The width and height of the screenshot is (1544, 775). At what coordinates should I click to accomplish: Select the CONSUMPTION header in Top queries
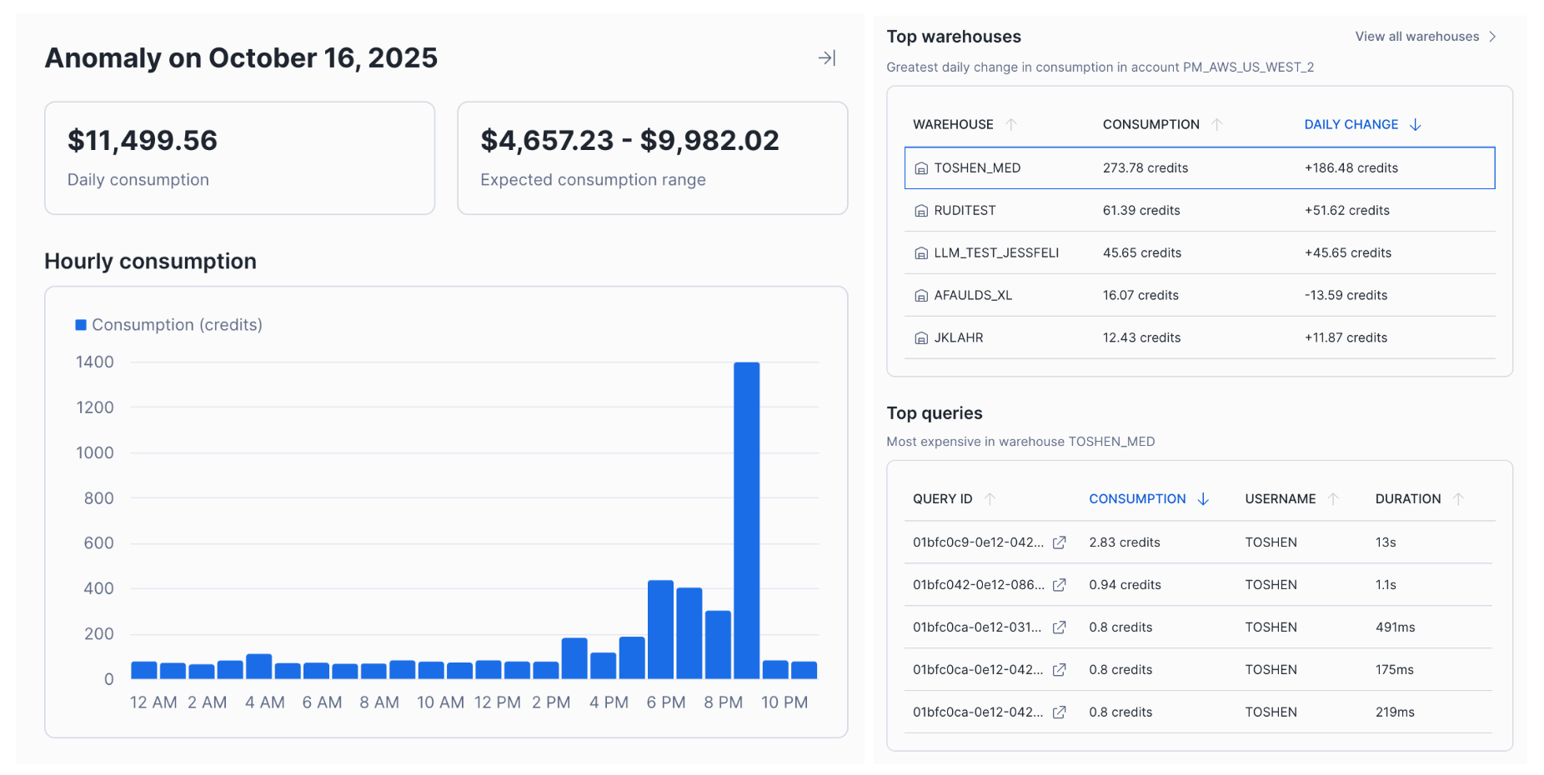click(1137, 498)
